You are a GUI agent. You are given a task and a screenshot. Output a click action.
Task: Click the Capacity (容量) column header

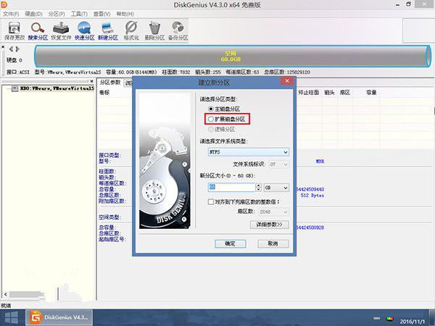point(371,92)
